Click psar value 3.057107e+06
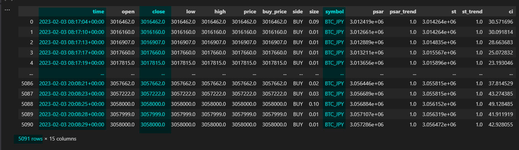519x150 pixels. (x=367, y=114)
